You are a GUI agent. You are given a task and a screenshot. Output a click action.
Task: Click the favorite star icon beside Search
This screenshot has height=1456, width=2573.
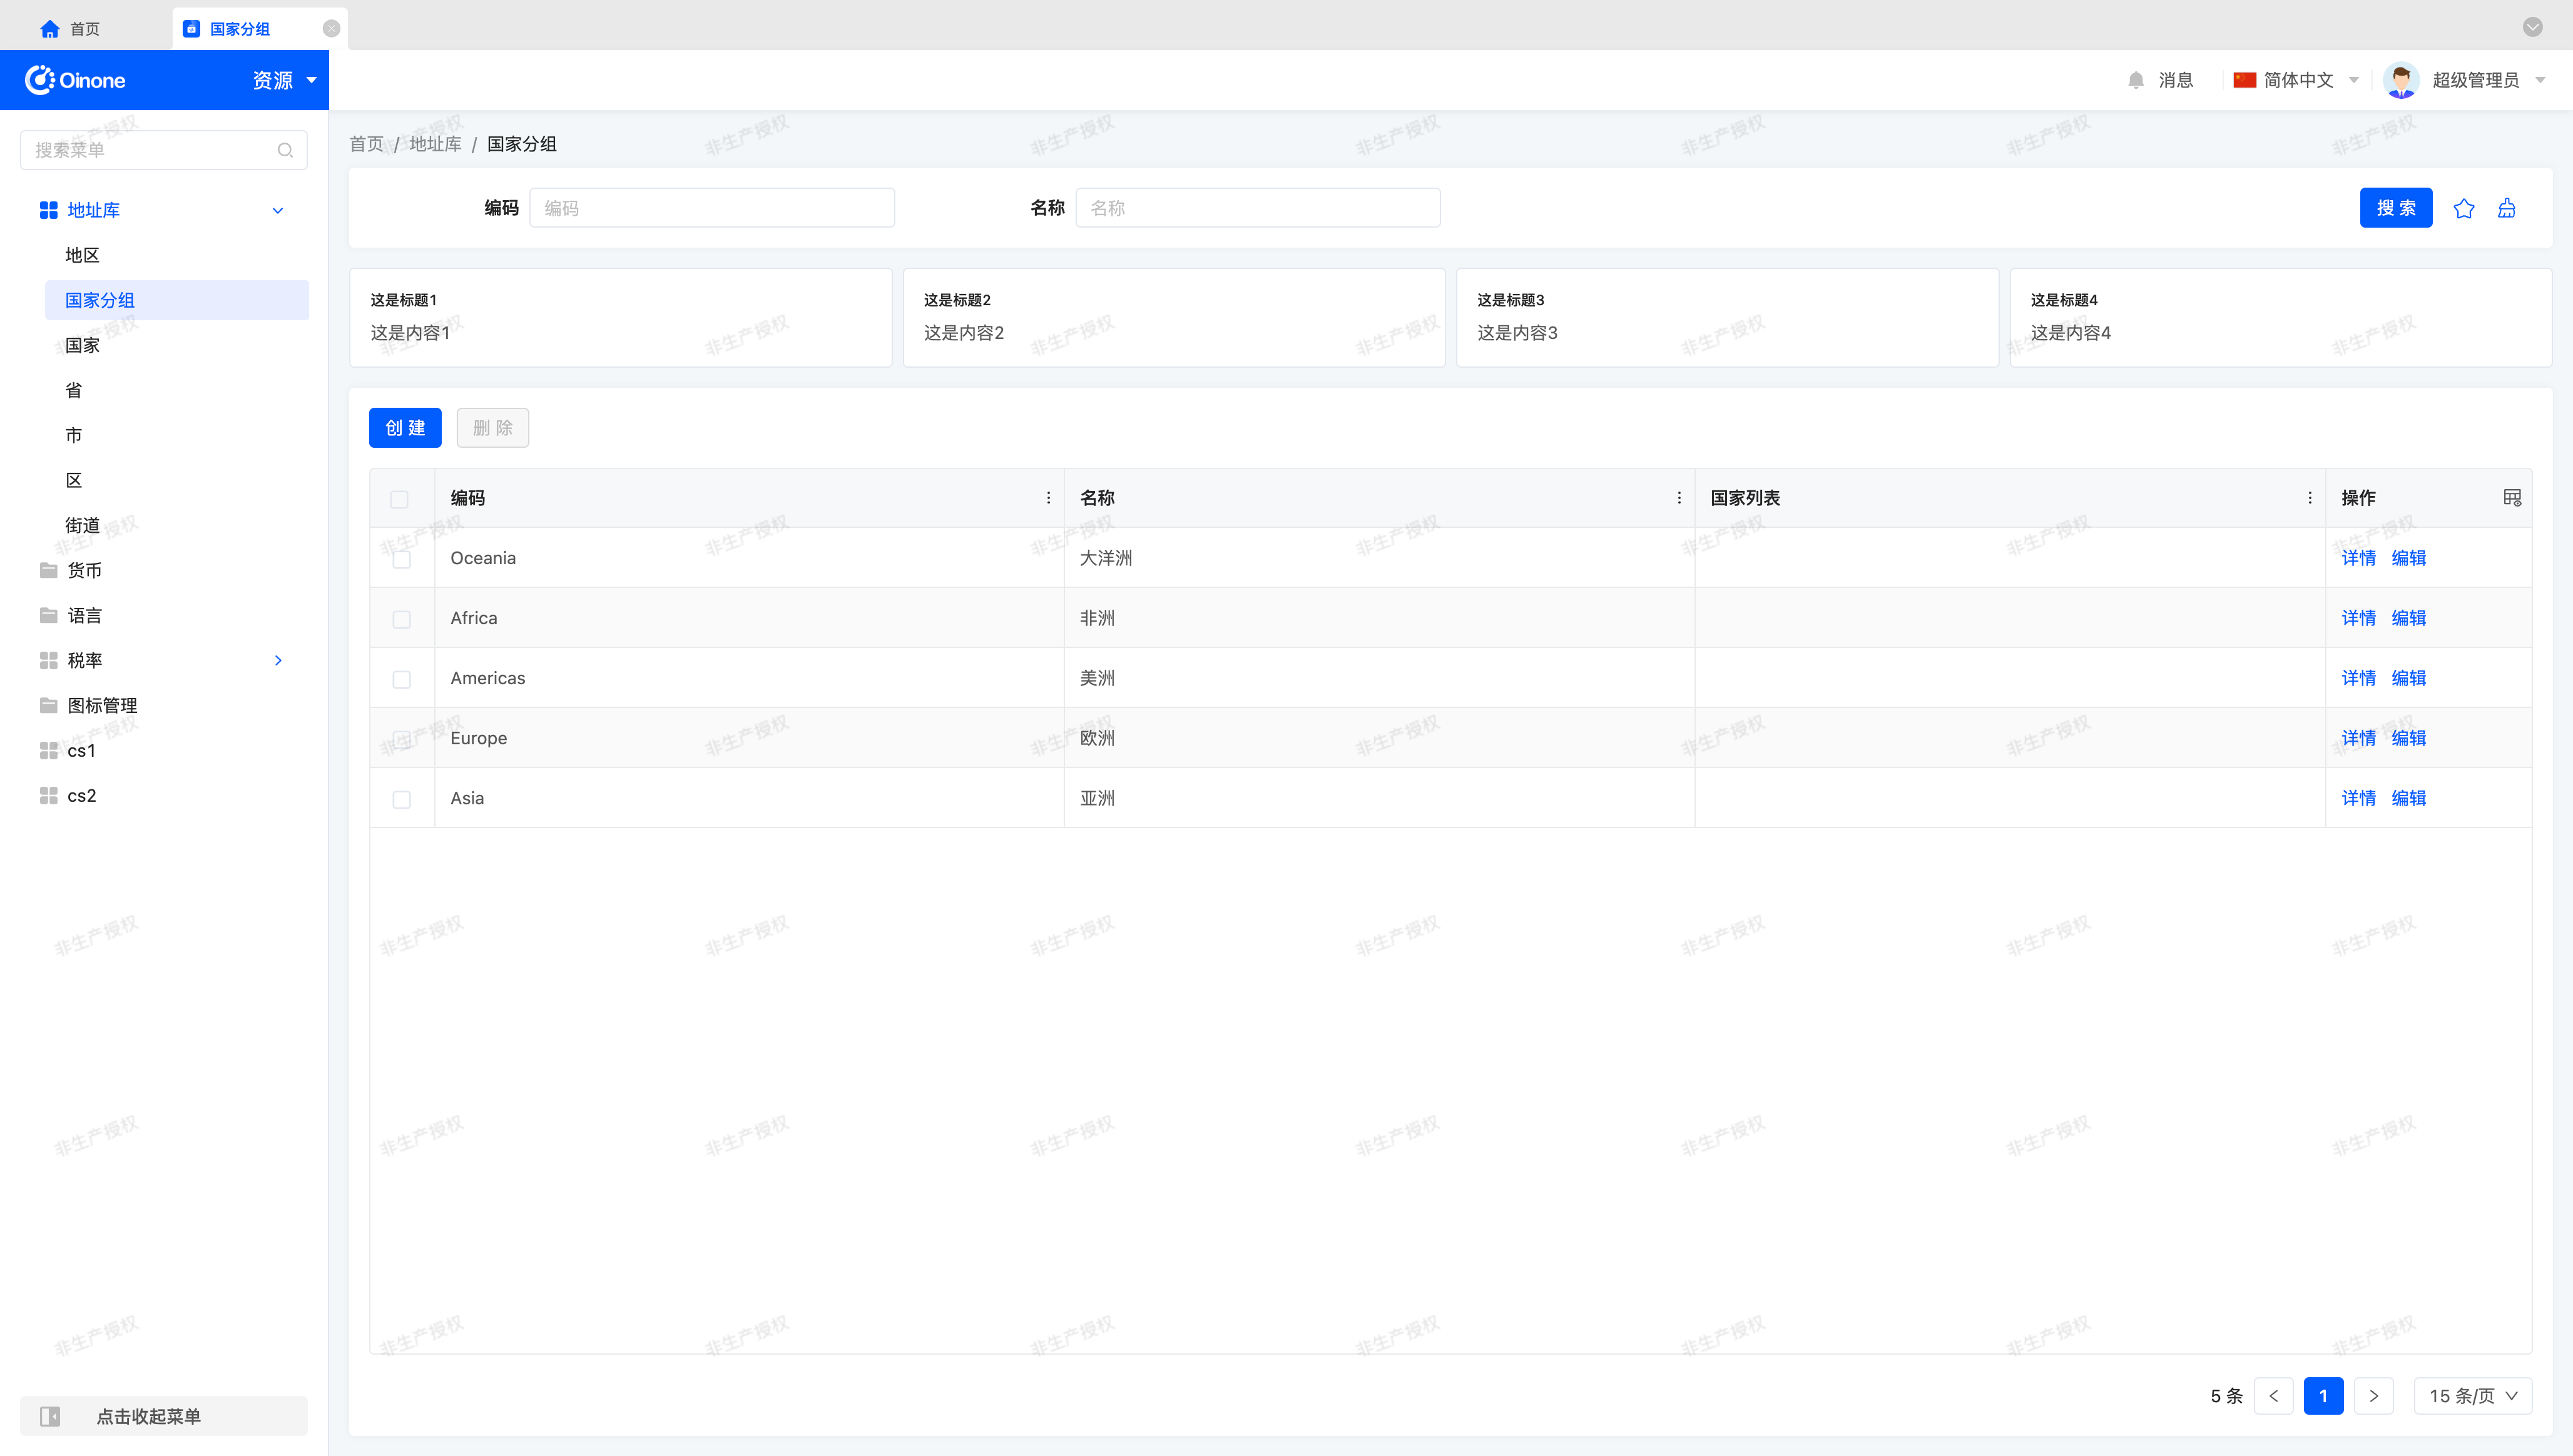(2463, 208)
